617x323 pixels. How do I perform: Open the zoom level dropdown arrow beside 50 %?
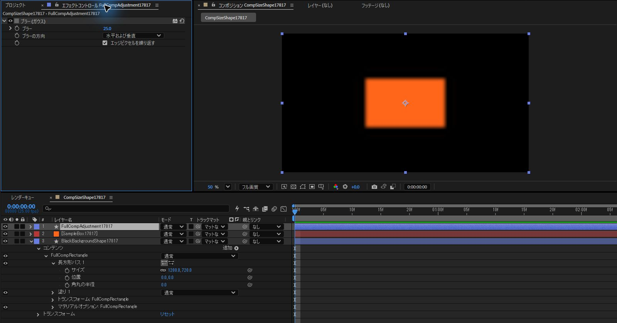pyautogui.click(x=228, y=187)
